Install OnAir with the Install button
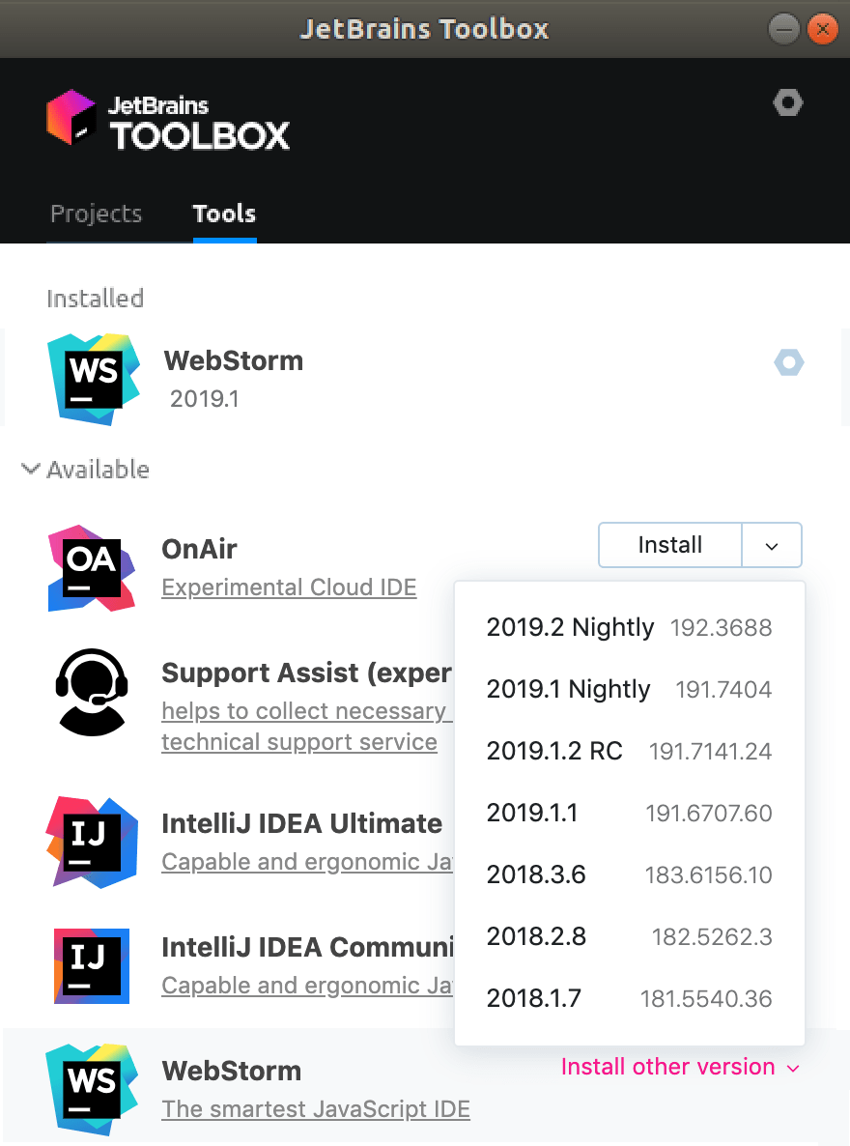The height and width of the screenshot is (1146, 850). click(x=669, y=545)
